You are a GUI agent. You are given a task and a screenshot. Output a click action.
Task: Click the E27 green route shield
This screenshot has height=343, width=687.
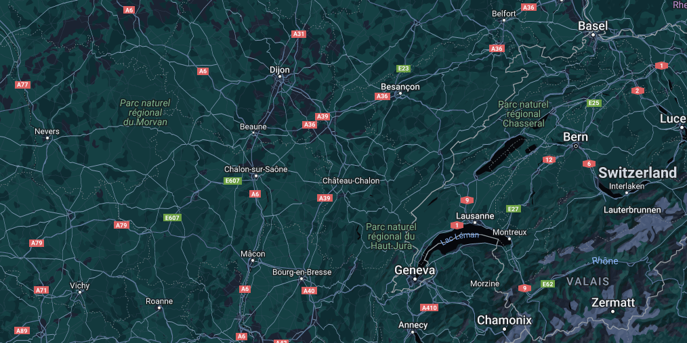pyautogui.click(x=514, y=208)
